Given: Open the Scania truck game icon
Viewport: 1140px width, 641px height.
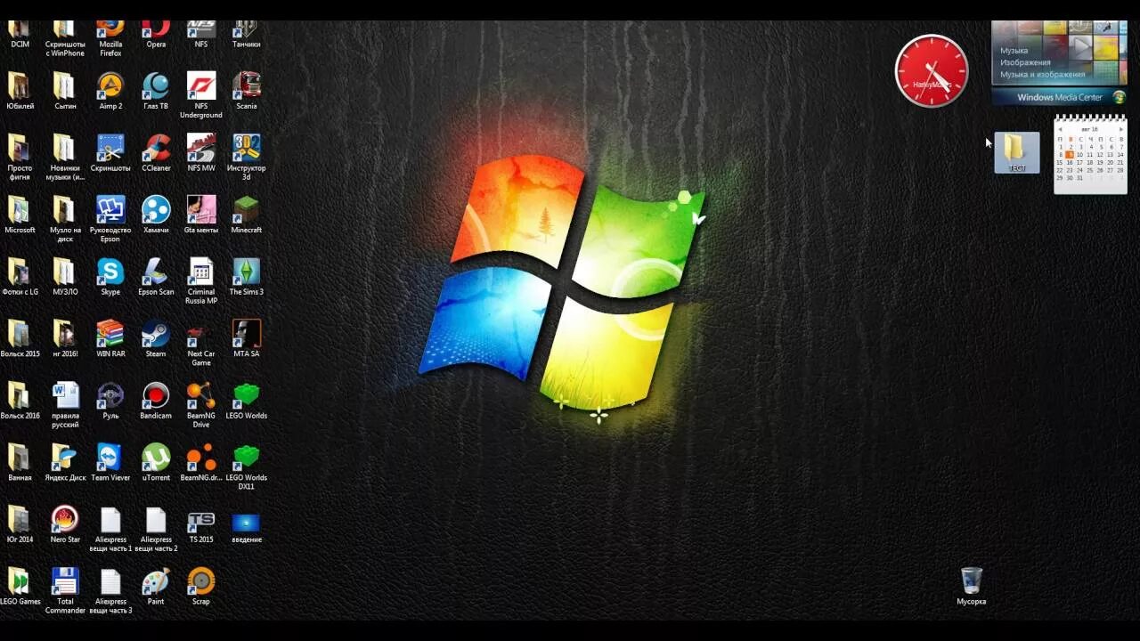Looking at the screenshot, I should pos(246,91).
